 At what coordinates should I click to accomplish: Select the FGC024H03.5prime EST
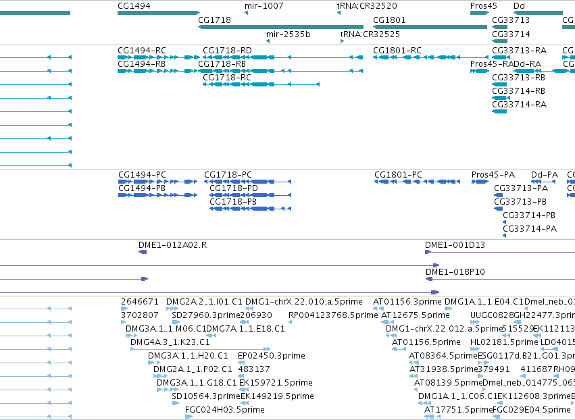coord(189,417)
